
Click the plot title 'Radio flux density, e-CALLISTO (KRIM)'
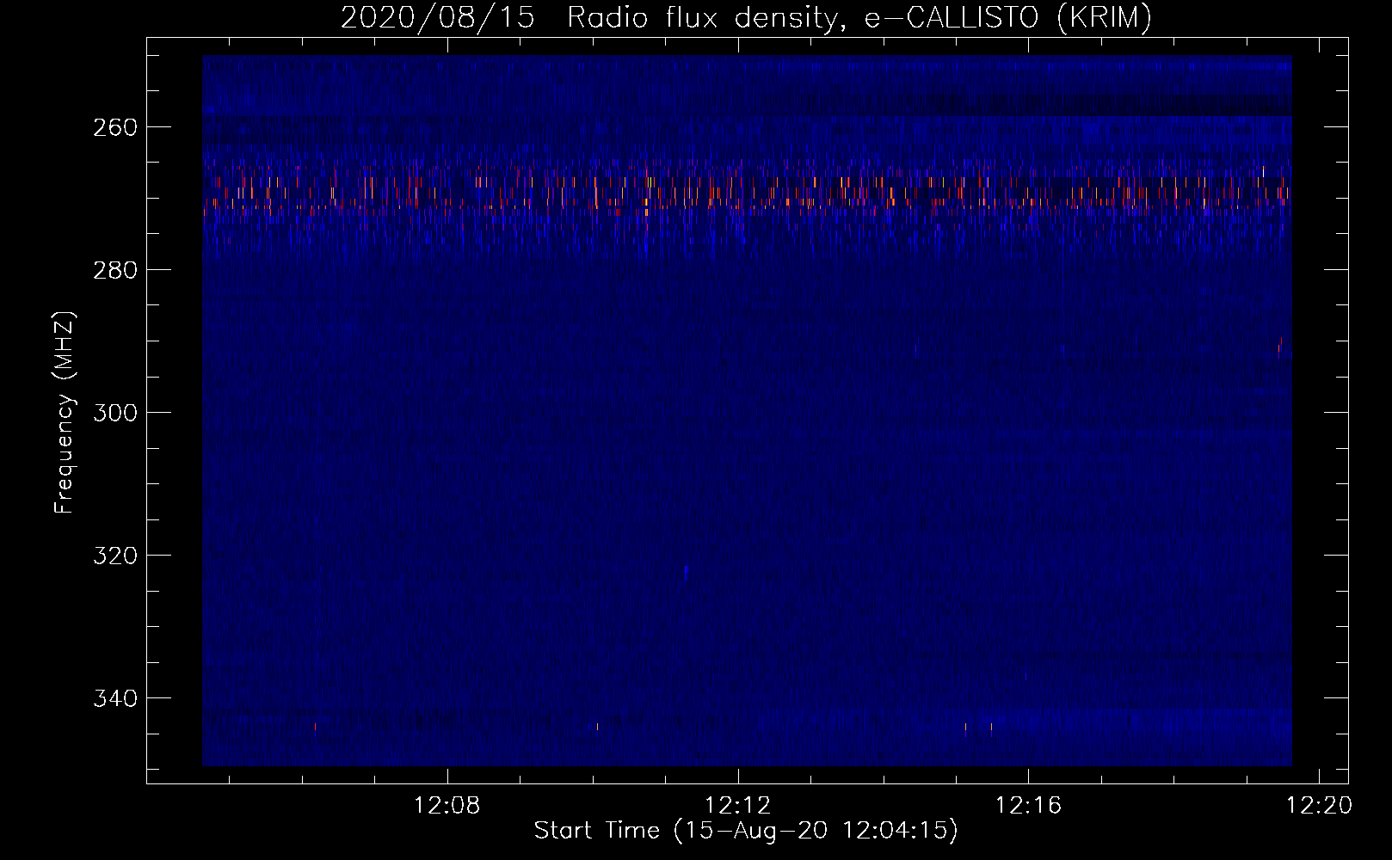(x=859, y=18)
